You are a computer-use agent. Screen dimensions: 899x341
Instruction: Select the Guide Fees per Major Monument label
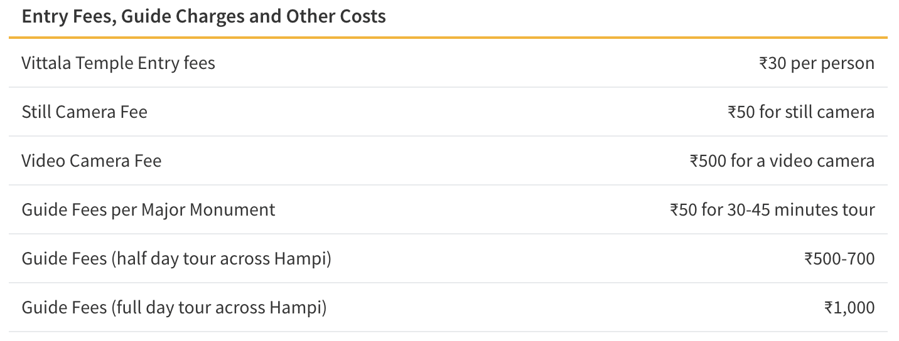click(148, 209)
